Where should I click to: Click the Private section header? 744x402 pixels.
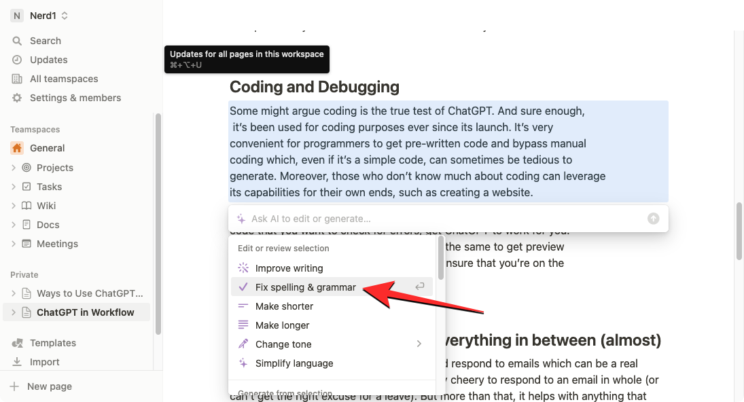click(24, 274)
